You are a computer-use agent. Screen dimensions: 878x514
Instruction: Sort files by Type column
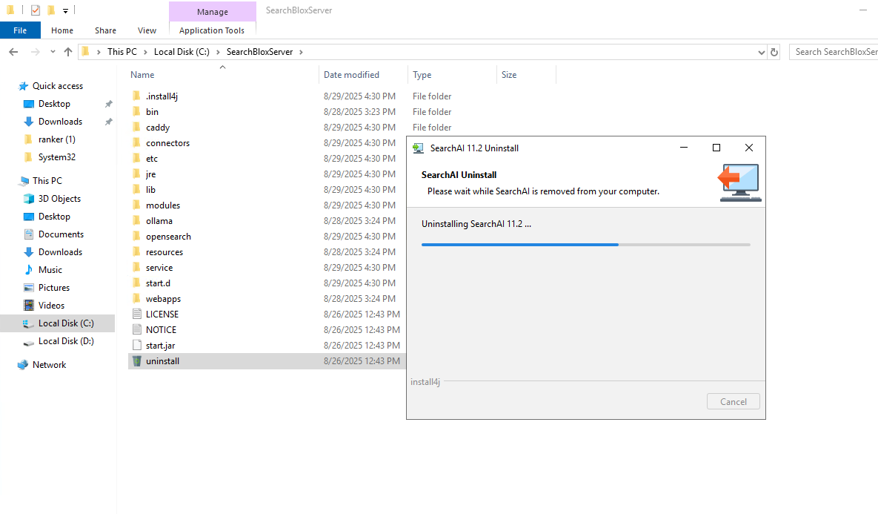click(x=453, y=75)
